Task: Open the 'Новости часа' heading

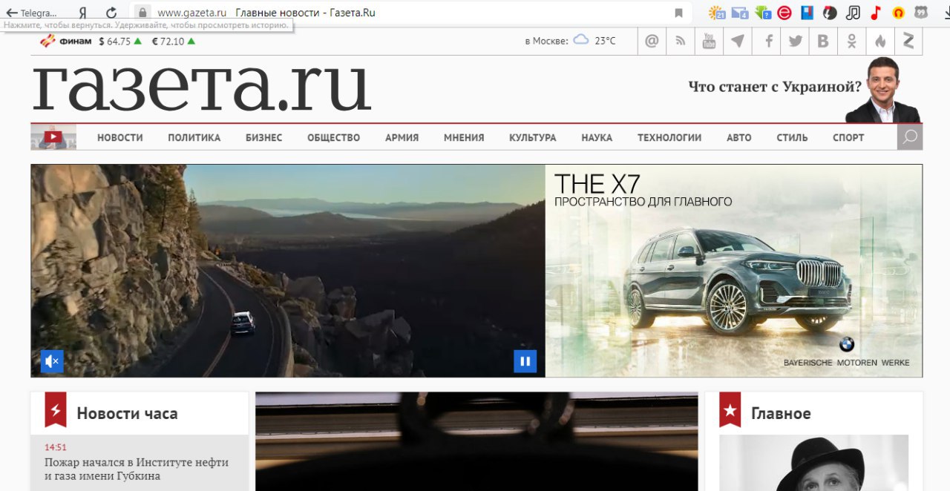Action: pos(127,413)
